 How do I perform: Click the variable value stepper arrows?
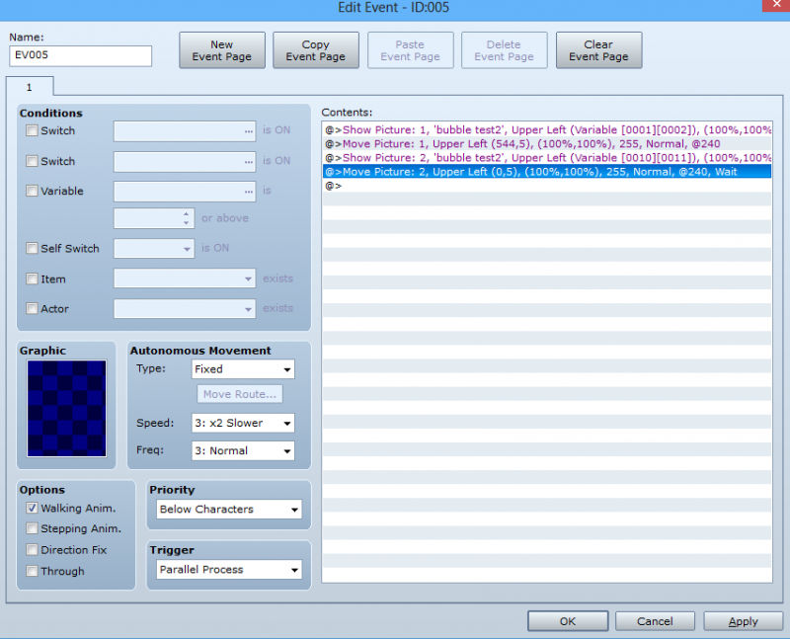point(186,218)
